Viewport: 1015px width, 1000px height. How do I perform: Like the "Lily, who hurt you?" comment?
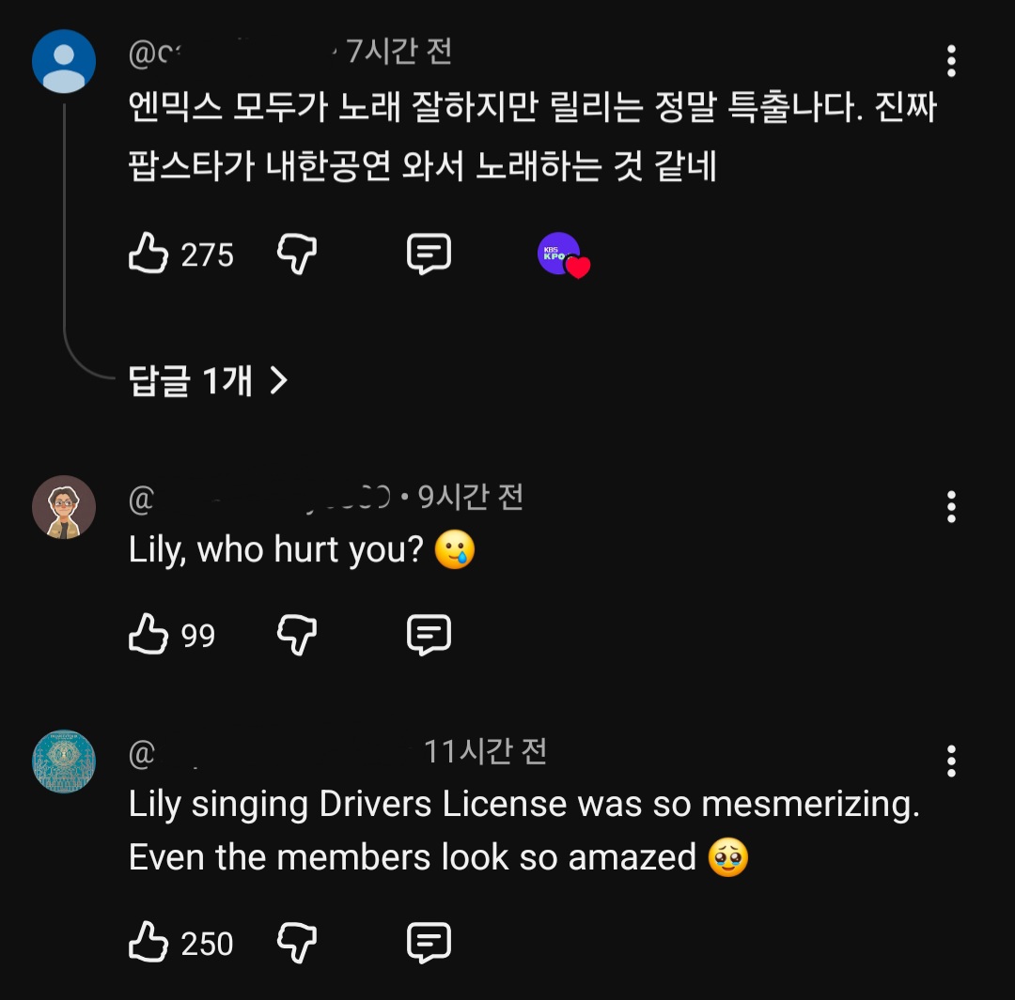[x=148, y=636]
